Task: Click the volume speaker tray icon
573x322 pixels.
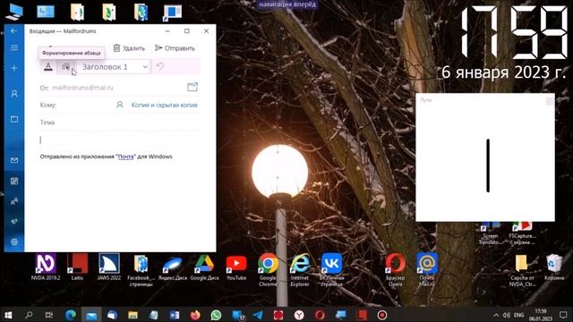Action: (x=507, y=315)
